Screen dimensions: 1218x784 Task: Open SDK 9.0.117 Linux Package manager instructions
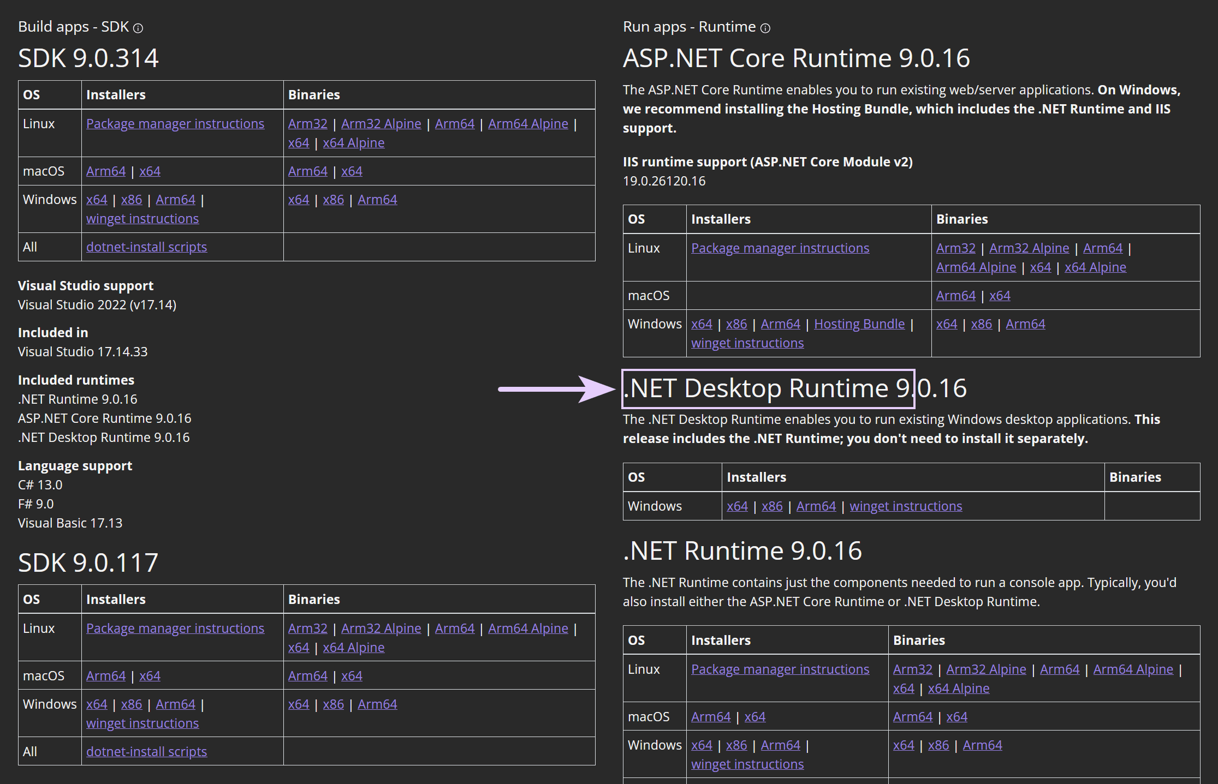[175, 629]
